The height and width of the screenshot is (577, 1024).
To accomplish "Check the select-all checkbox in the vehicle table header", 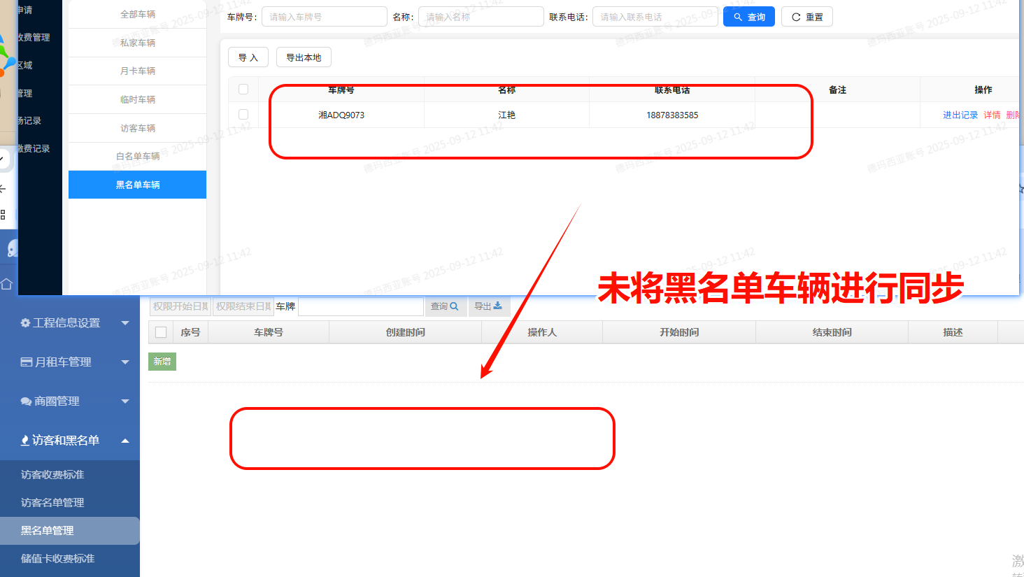I will click(243, 89).
